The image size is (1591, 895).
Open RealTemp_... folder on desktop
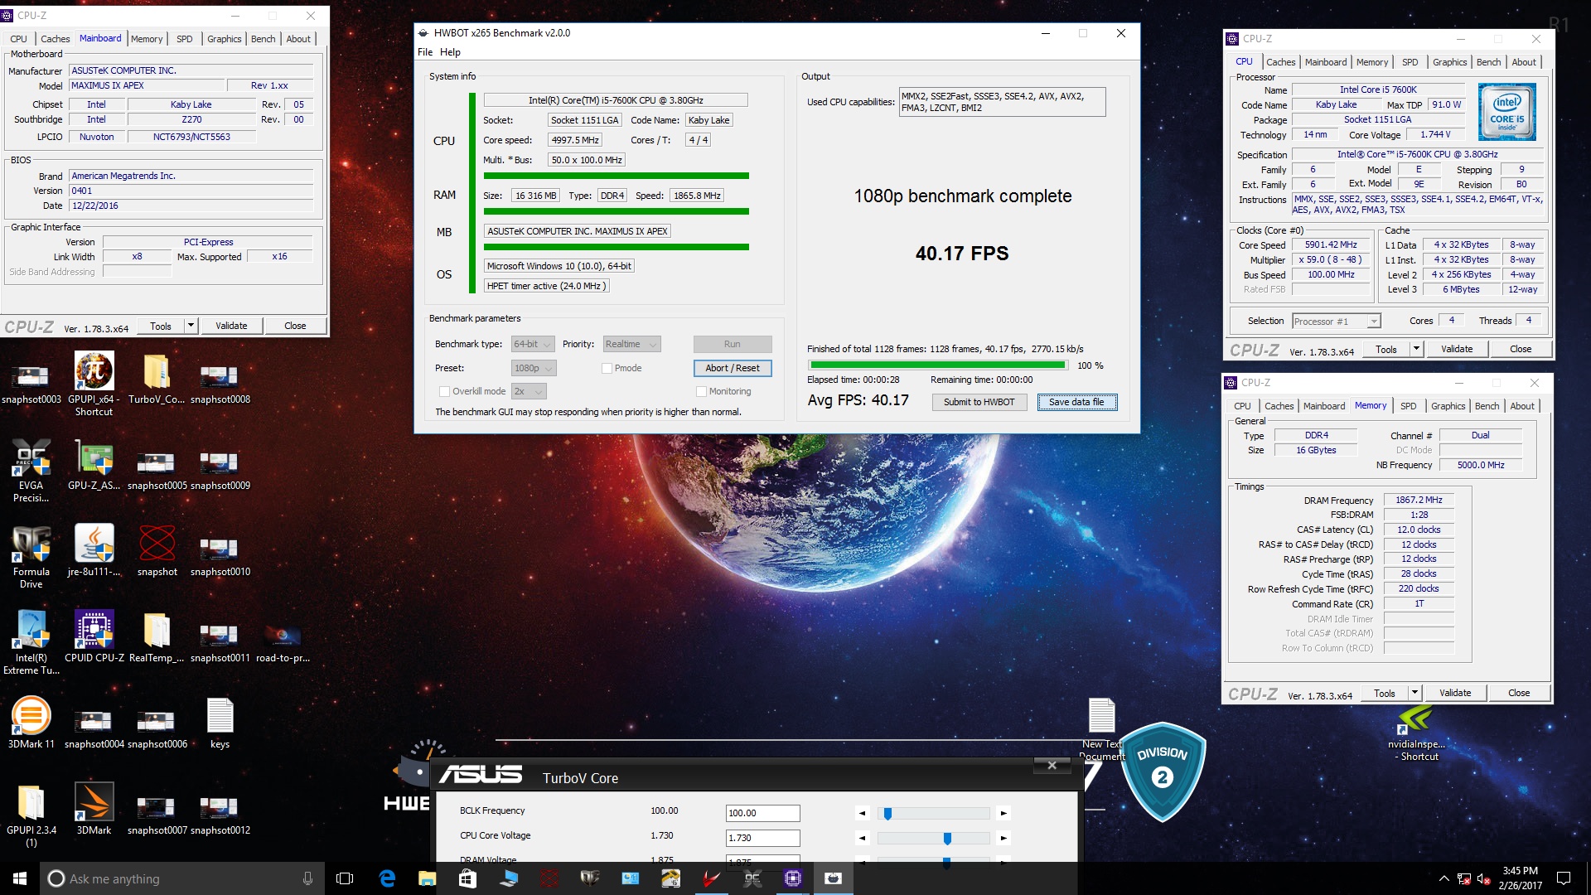click(x=157, y=636)
